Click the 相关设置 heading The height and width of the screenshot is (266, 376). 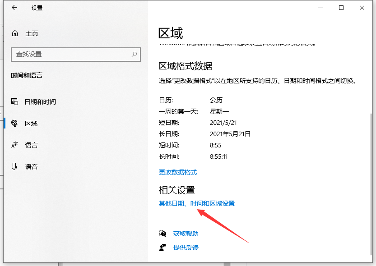coord(177,190)
